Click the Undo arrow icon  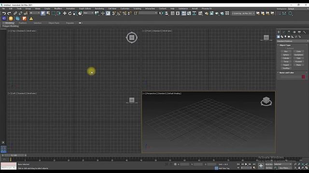click(x=4, y=13)
